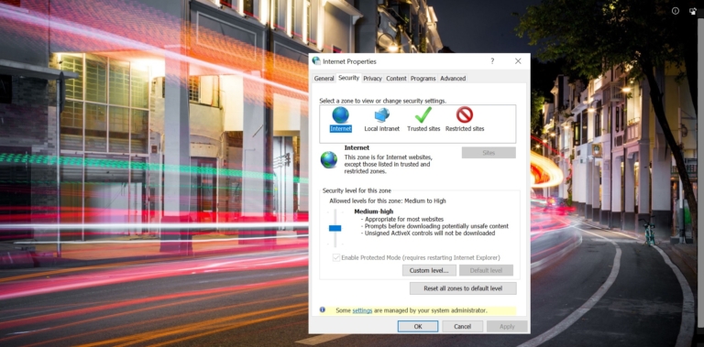Confirm with the OK button
The width and height of the screenshot is (704, 347).
(x=418, y=326)
